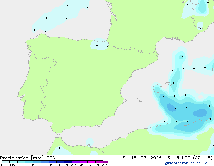Click the '50' legend scale label
Image resolution: width=214 pixels, height=166 pixels.
(104, 165)
